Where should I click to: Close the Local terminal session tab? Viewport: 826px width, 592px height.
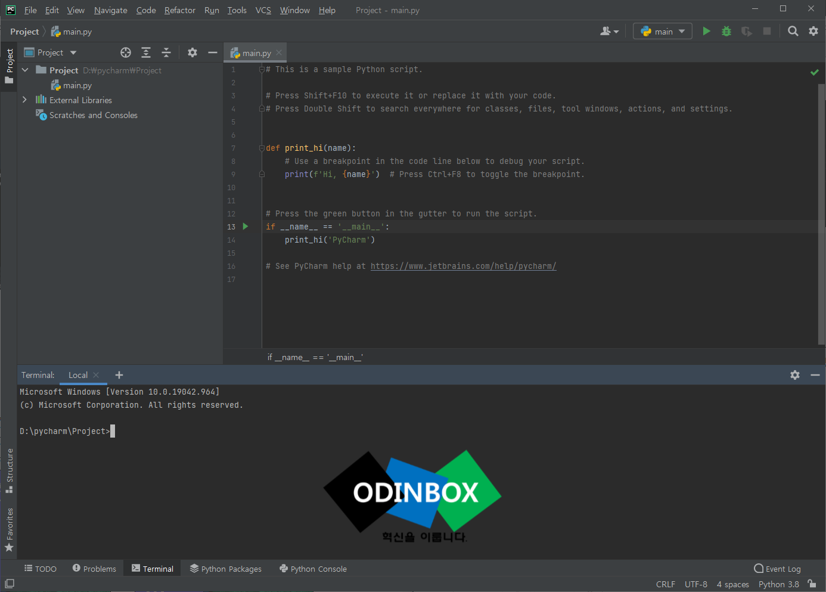[96, 375]
